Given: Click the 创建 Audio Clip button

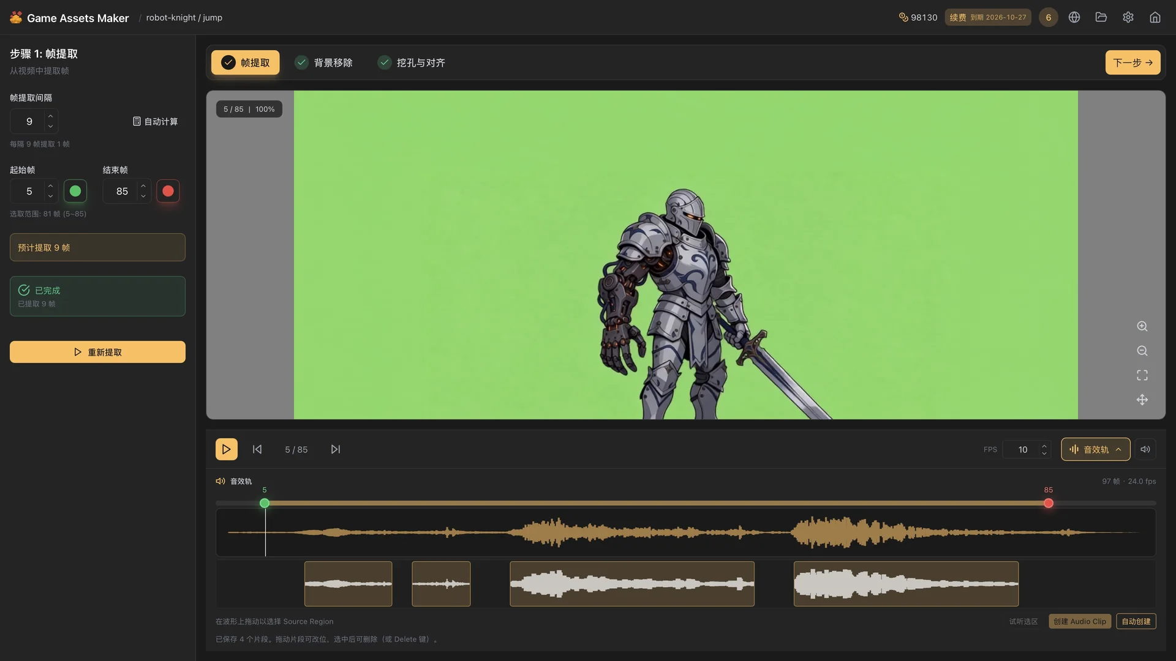Looking at the screenshot, I should point(1080,621).
